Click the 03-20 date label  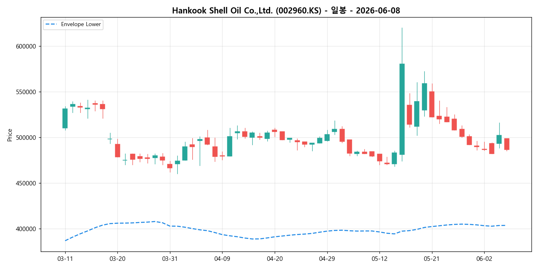coord(117,258)
